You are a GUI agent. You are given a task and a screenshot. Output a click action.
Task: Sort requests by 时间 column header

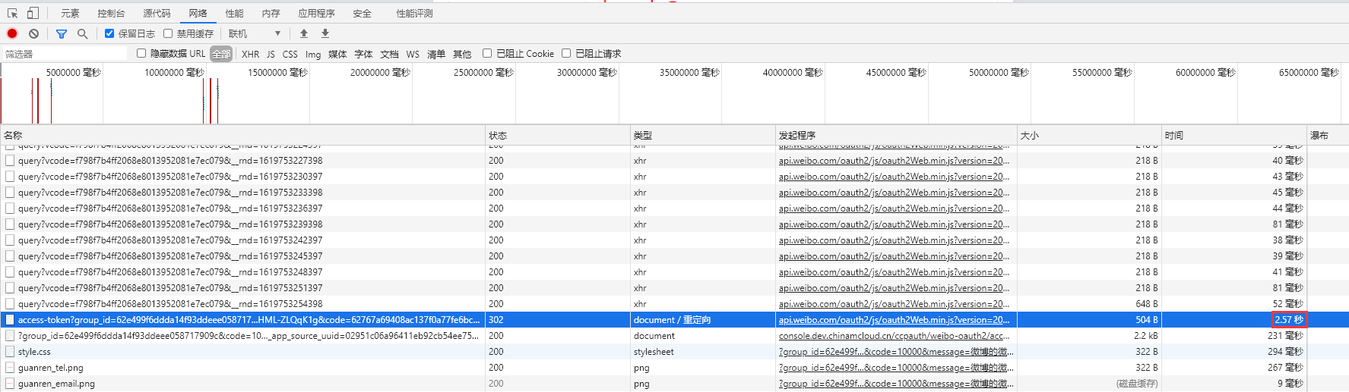[1174, 135]
